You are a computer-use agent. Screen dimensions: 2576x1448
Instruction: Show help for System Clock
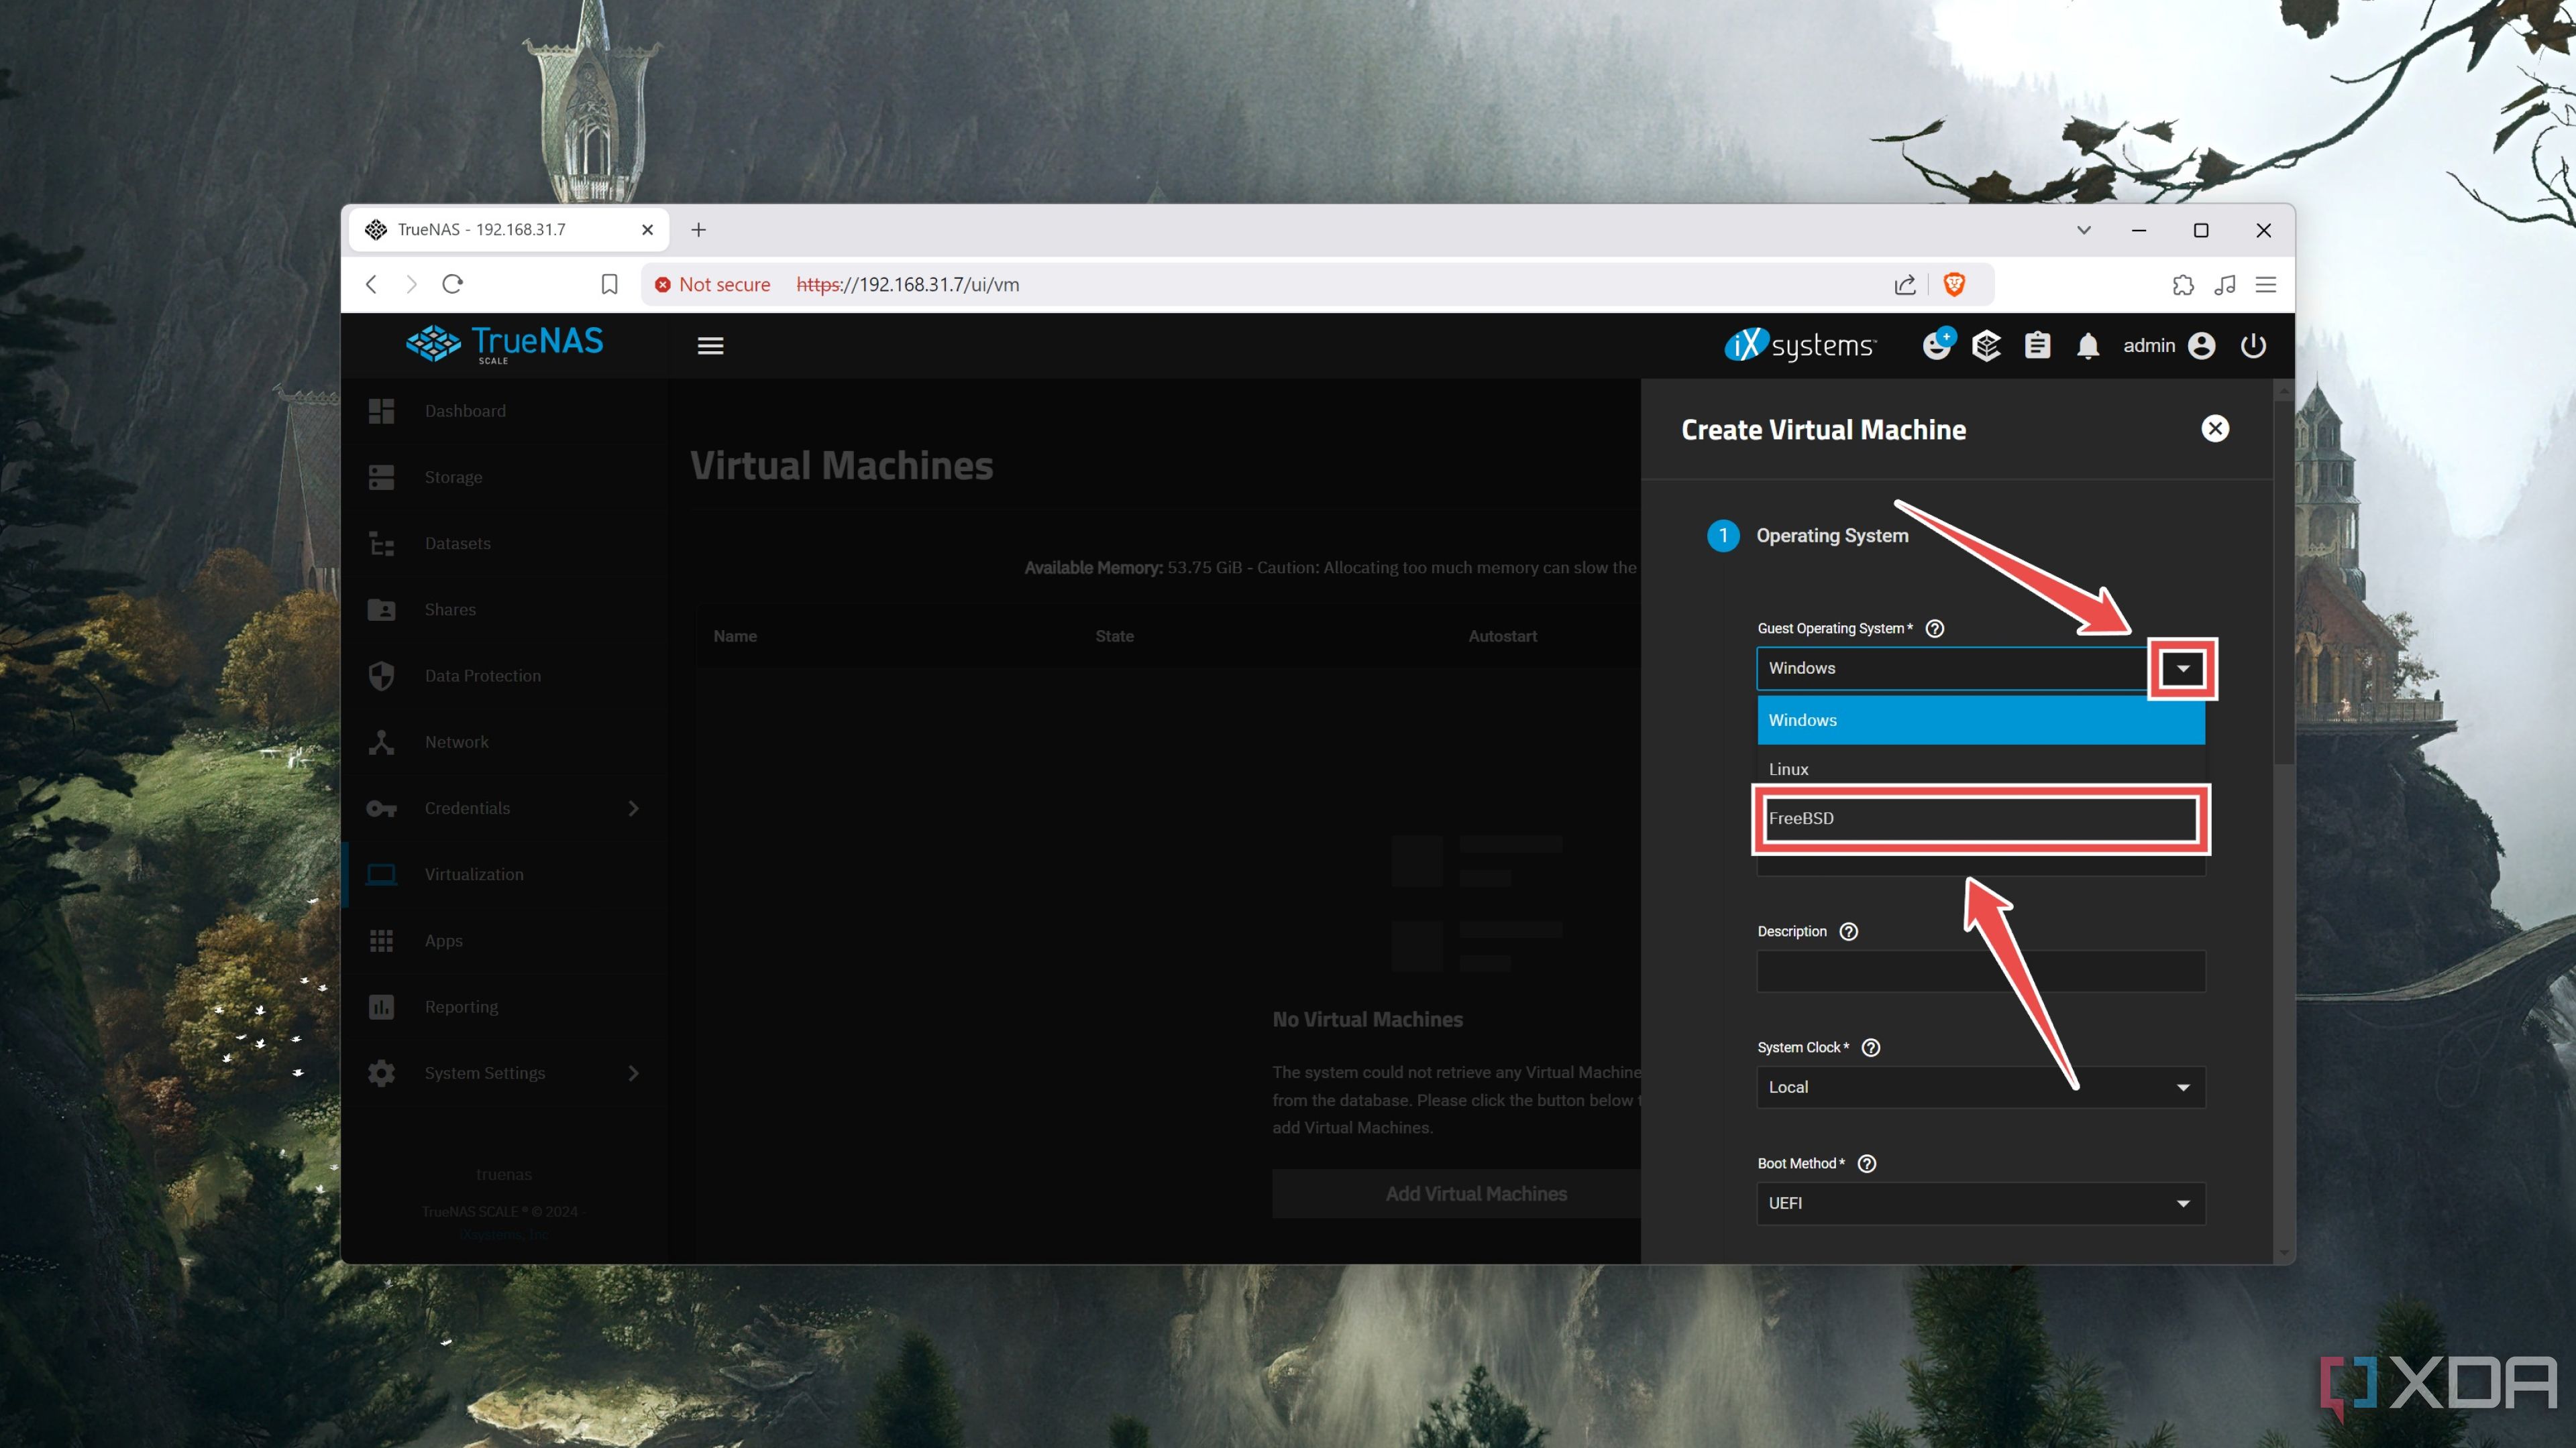pos(1871,1047)
